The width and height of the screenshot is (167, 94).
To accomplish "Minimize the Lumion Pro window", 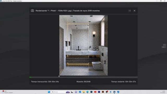I will (x=157, y=1).
